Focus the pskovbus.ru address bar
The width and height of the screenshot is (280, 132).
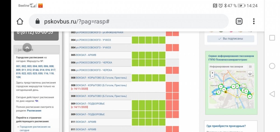129,21
